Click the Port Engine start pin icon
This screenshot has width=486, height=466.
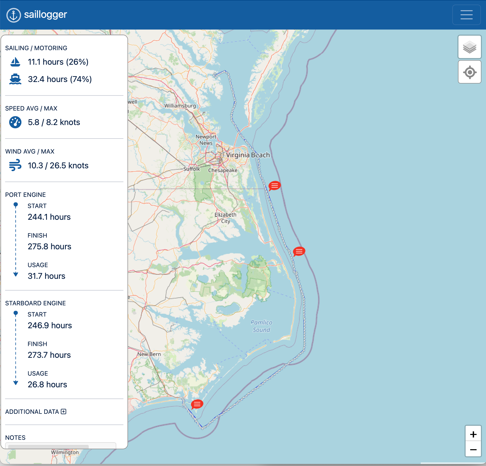(16, 205)
